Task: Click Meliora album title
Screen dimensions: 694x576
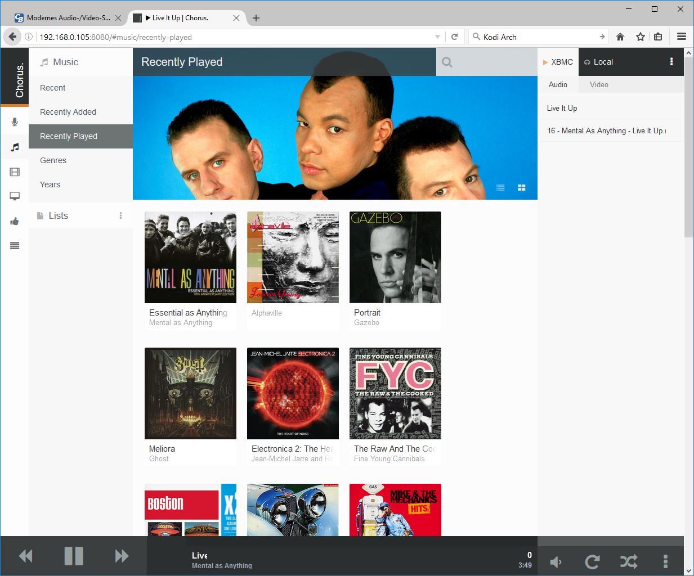Action: (x=162, y=449)
